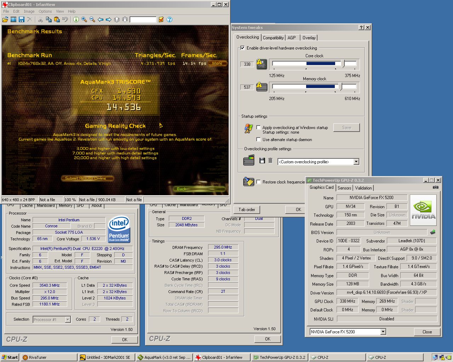Image resolution: width=453 pixels, height=362 pixels.
Task: Switch to the Overlay tab in System tweaks
Action: [x=309, y=38]
